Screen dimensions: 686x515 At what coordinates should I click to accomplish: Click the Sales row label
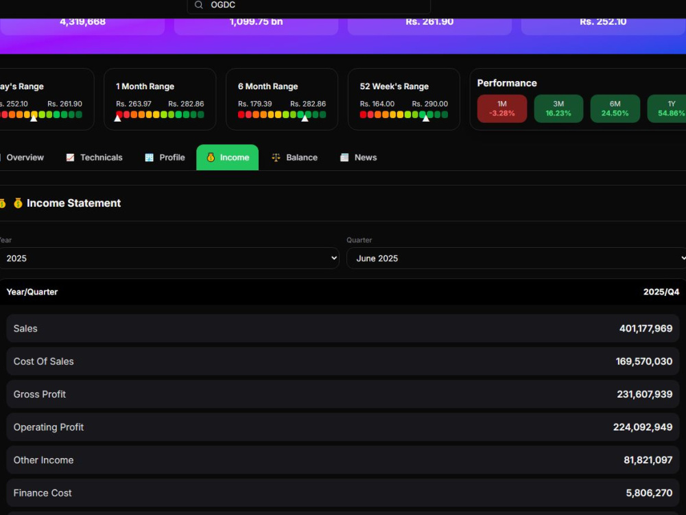tap(25, 328)
